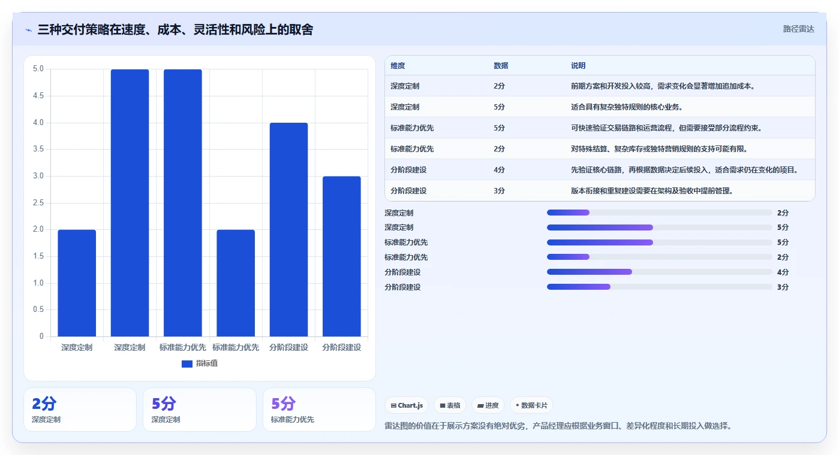Viewport: 839px width, 455px height.
Task: Click the 深度定制 chart bar with value 2
Action: pyautogui.click(x=77, y=283)
